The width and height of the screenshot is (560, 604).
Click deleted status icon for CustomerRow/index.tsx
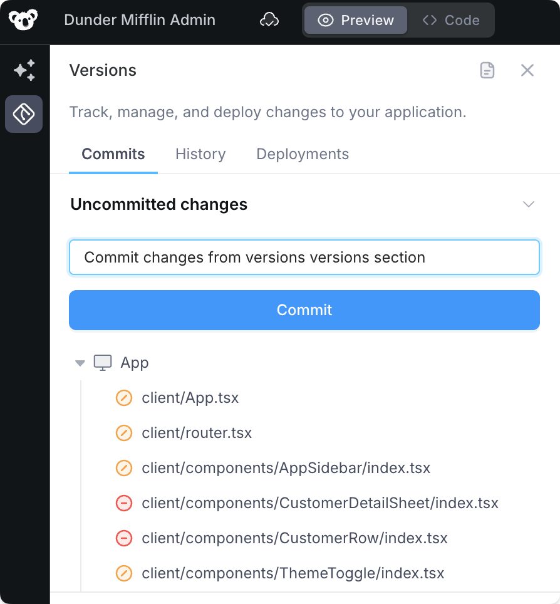(x=124, y=538)
